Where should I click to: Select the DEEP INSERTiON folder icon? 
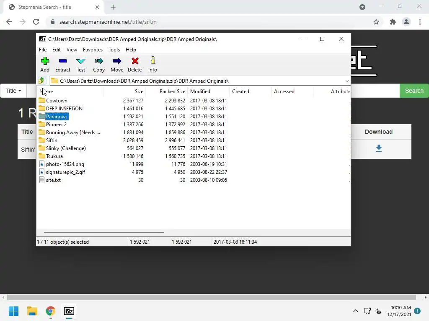[41, 108]
